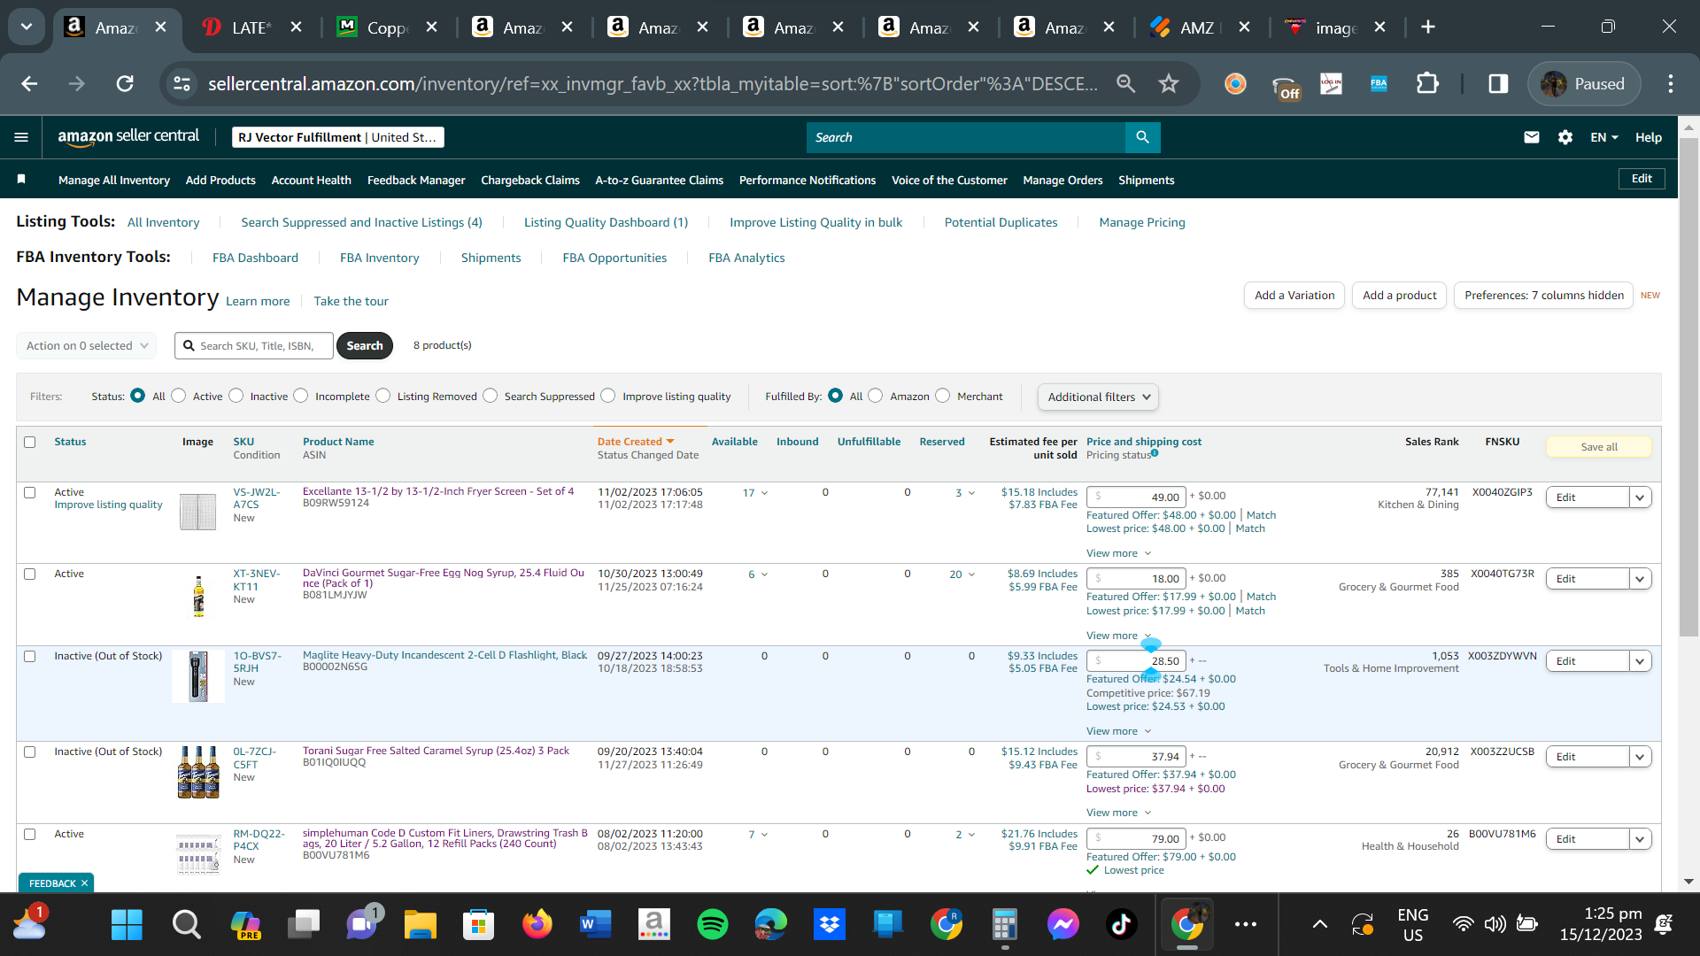Switch to the Manage Pricing tab
The width and height of the screenshot is (1700, 956).
pyautogui.click(x=1142, y=222)
